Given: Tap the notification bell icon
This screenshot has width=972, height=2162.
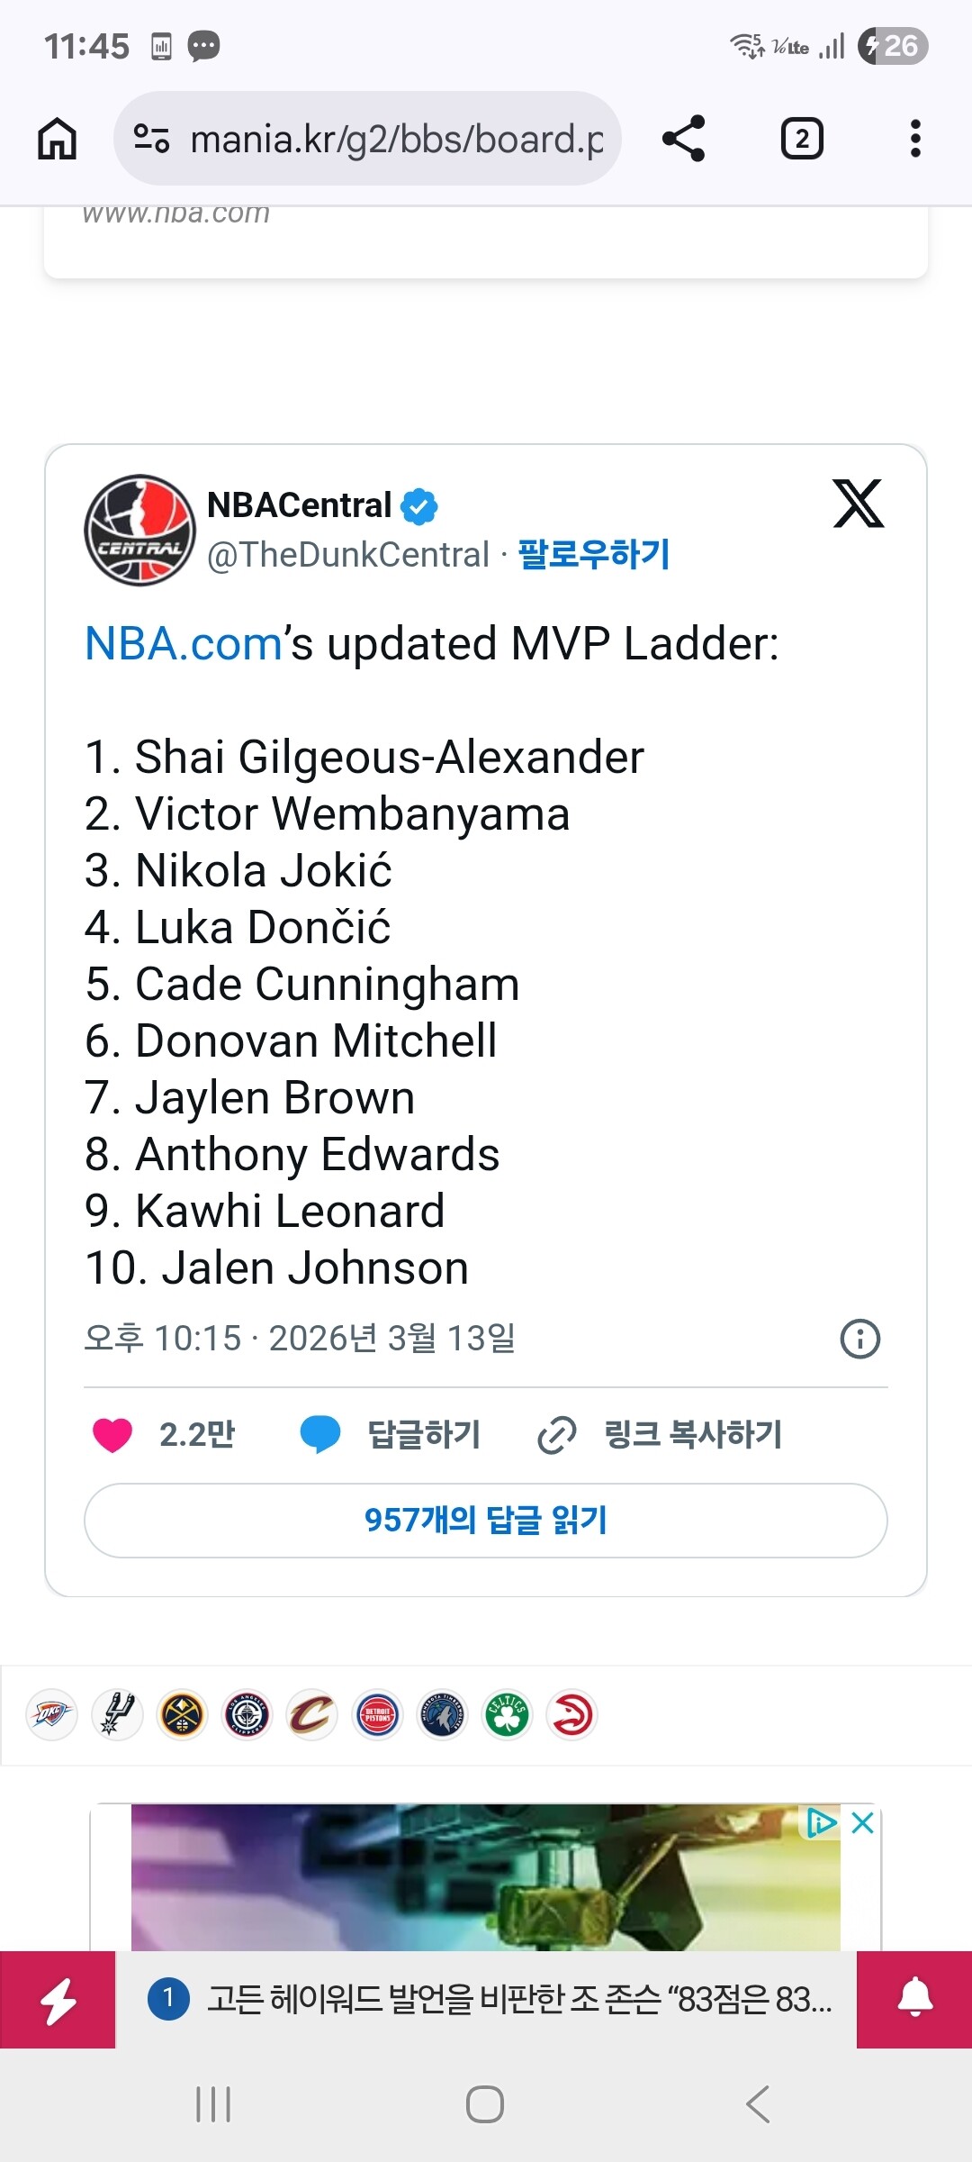Looking at the screenshot, I should (x=914, y=2000).
